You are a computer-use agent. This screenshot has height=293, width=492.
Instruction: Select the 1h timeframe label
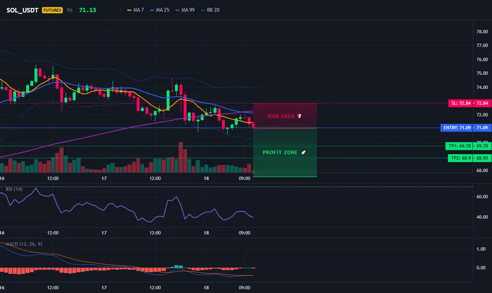click(x=69, y=10)
